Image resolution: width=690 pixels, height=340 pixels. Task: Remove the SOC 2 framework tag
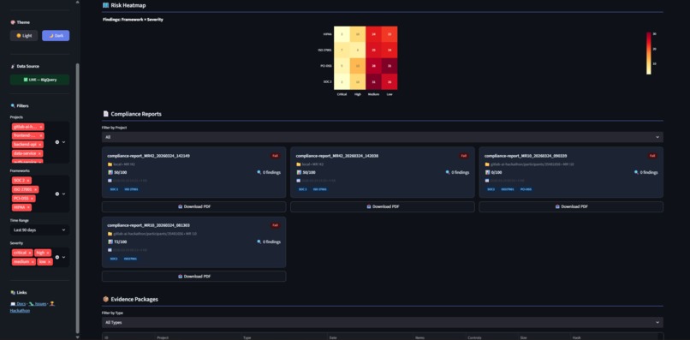28,181
